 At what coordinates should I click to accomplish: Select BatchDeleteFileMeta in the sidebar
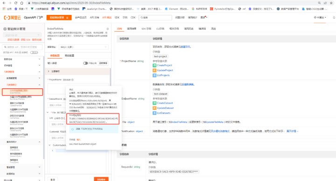tap(19, 135)
